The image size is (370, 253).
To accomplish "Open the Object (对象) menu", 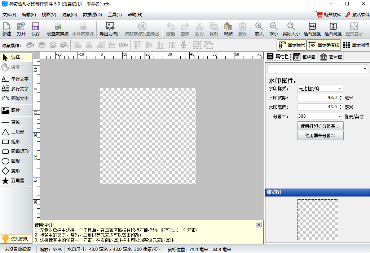I will point(69,15).
